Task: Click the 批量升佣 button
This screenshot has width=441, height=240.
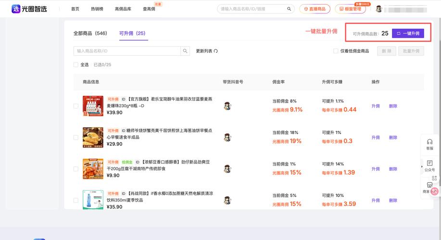Action: click(x=411, y=51)
